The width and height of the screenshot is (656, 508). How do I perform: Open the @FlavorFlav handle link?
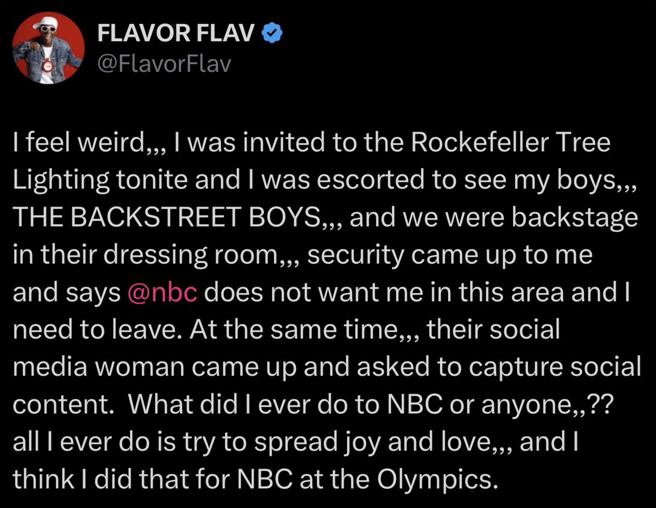click(x=164, y=63)
